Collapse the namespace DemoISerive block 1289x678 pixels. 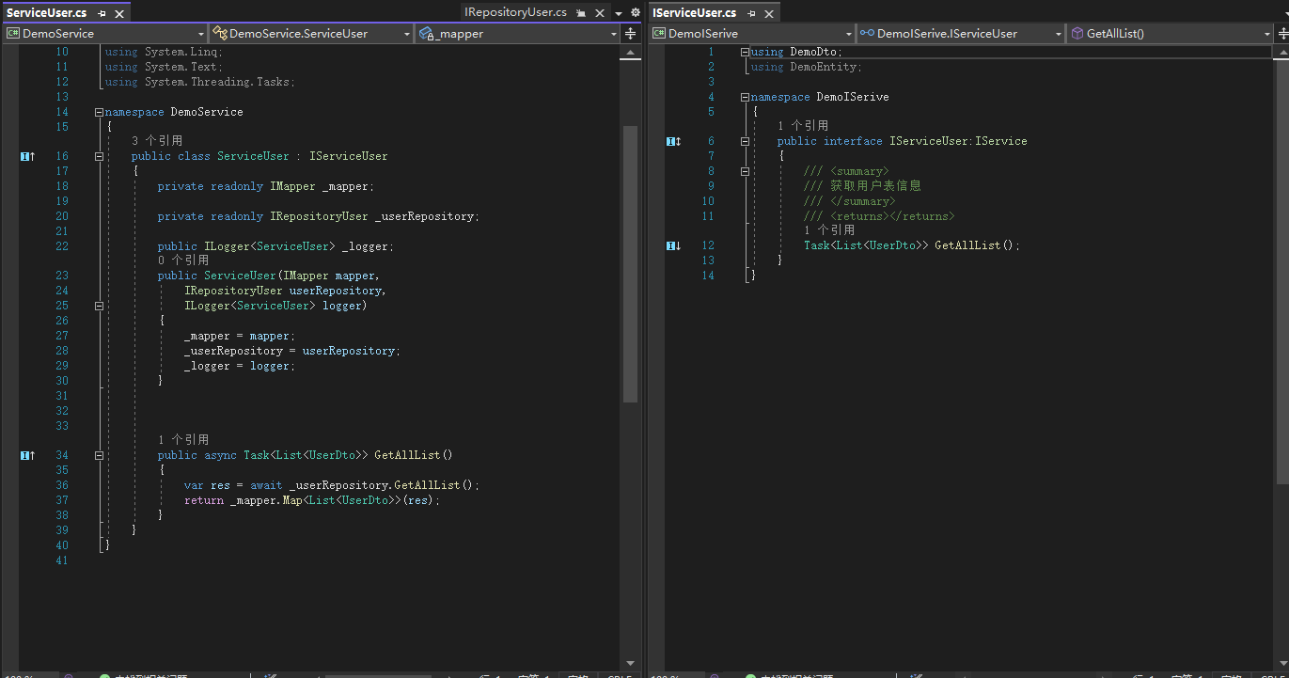(745, 97)
